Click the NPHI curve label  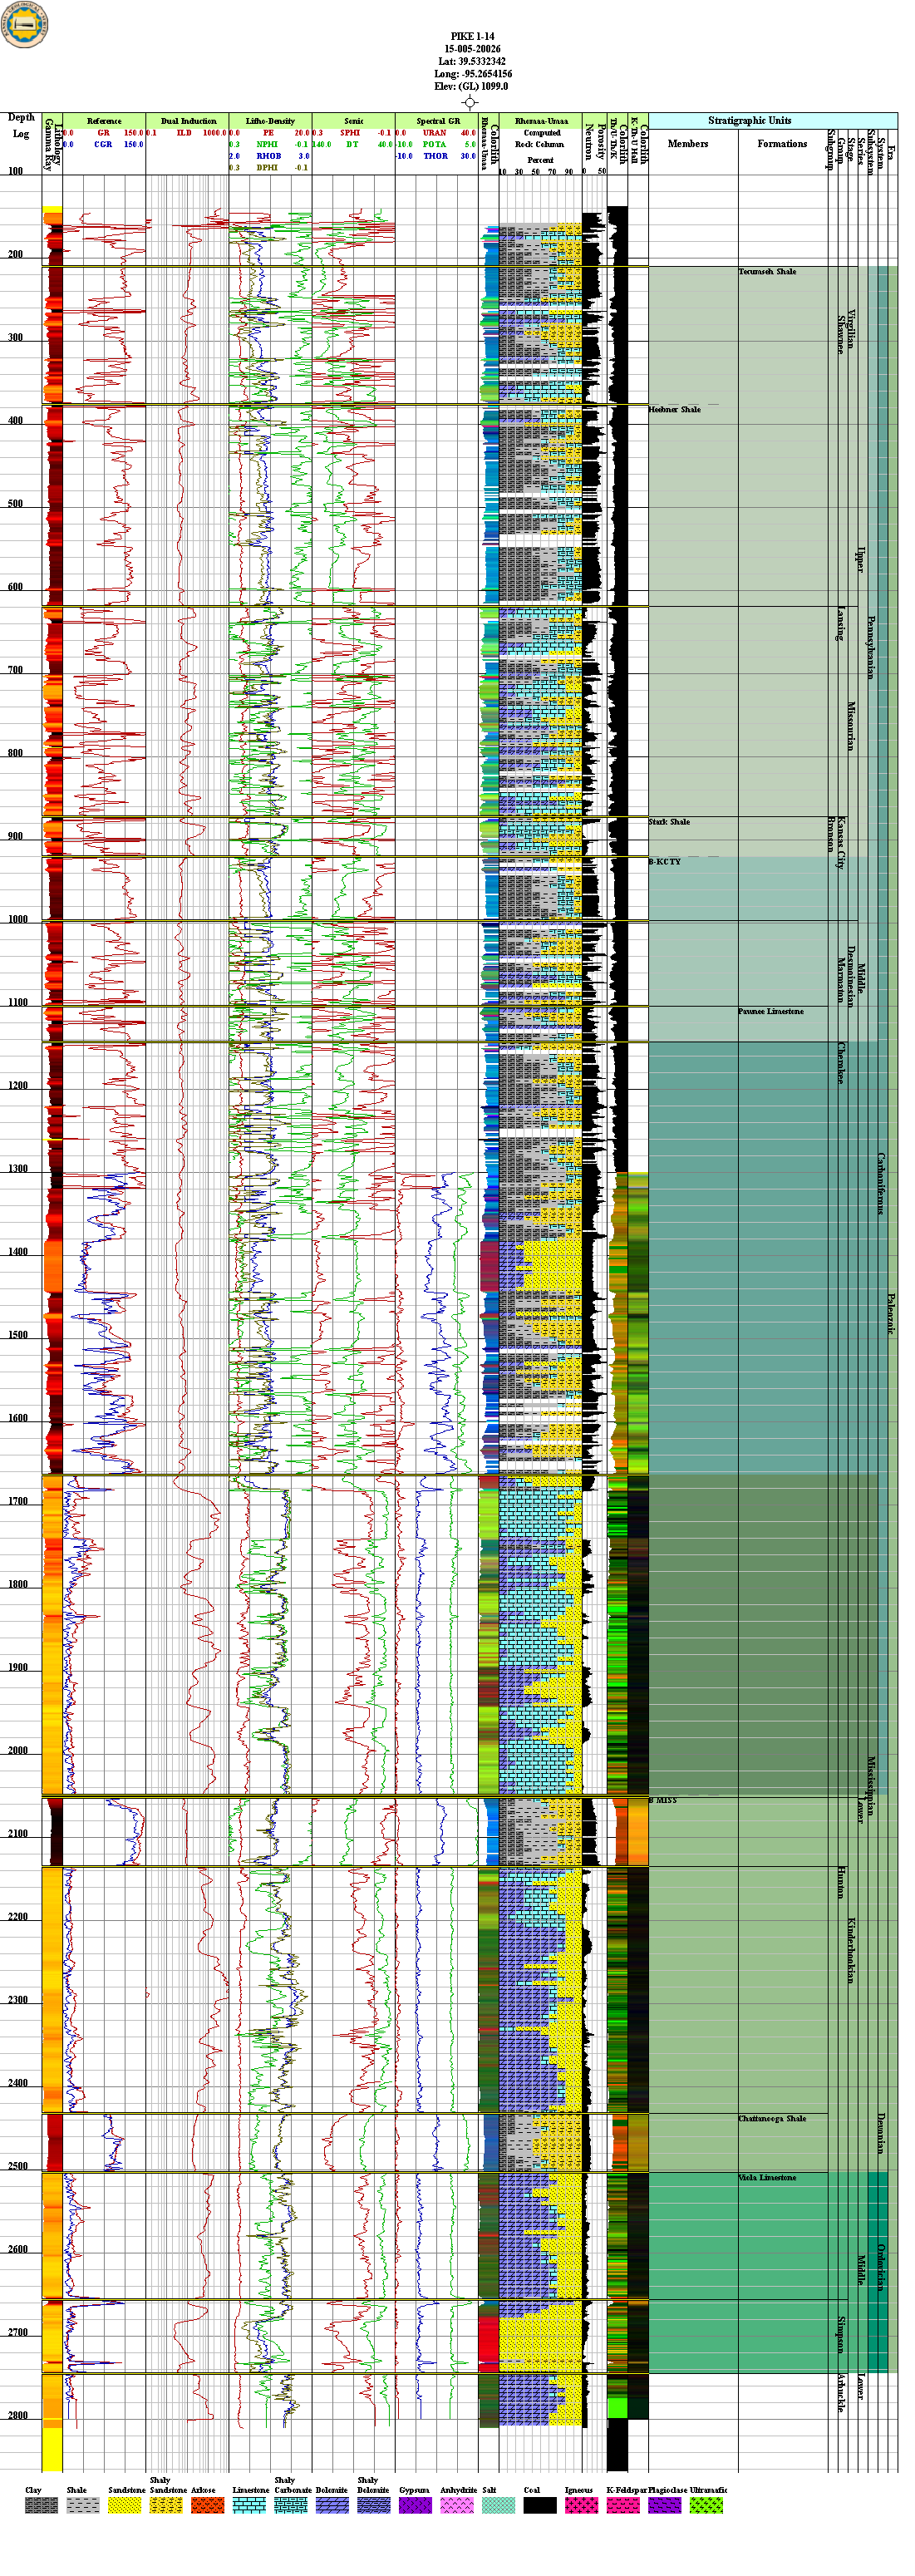pos(267,145)
